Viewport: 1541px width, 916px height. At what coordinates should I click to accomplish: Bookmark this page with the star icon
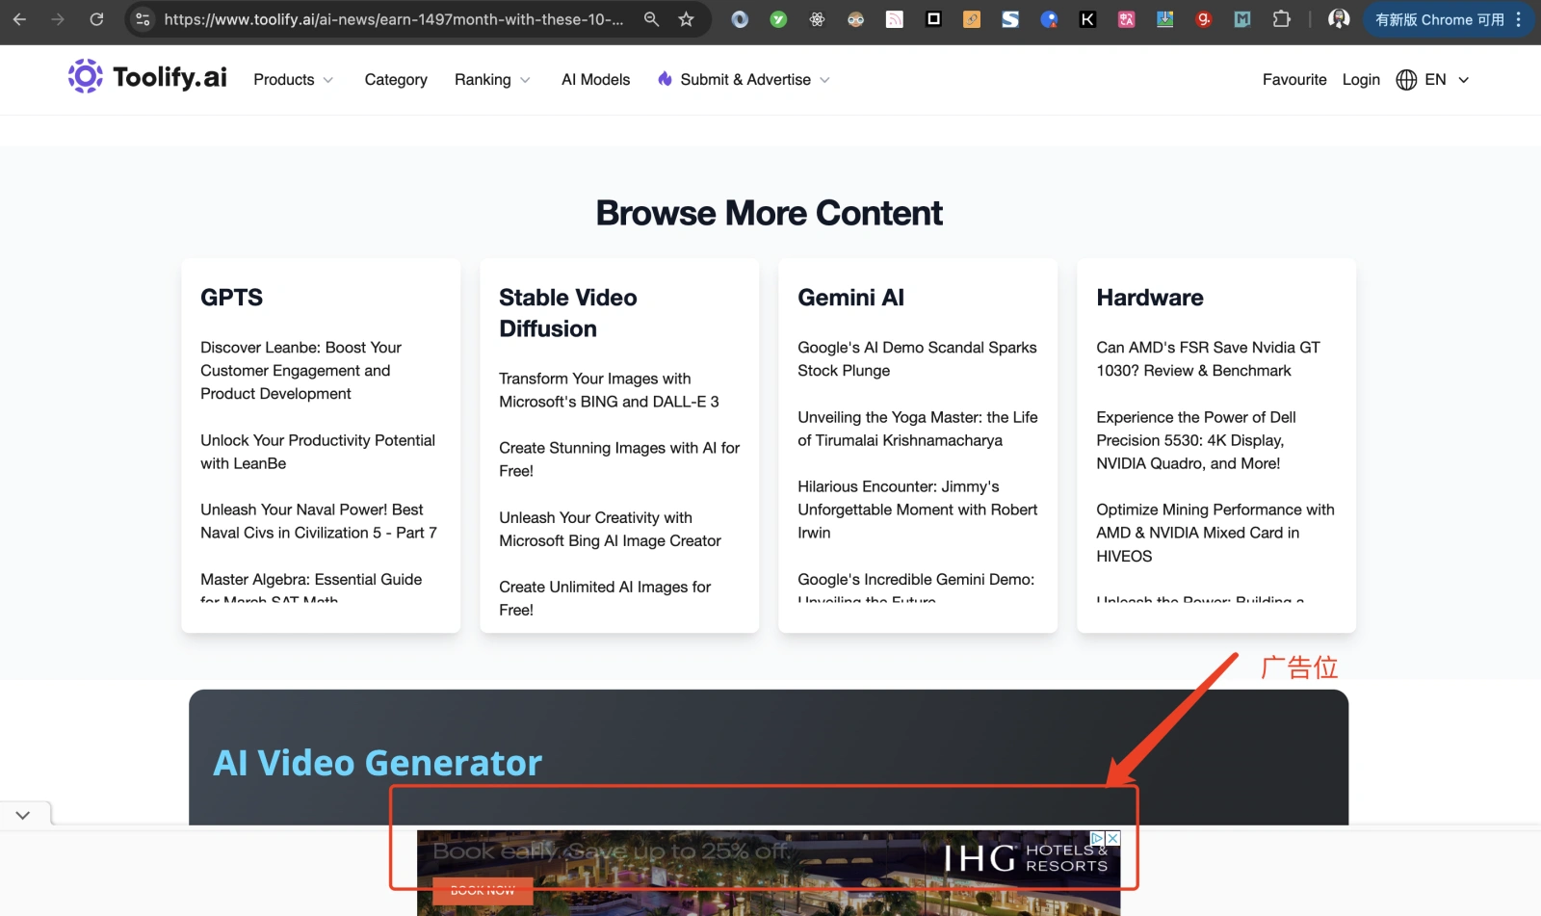pos(686,19)
